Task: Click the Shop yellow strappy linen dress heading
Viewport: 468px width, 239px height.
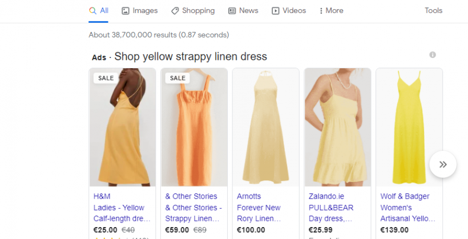Action: point(191,56)
